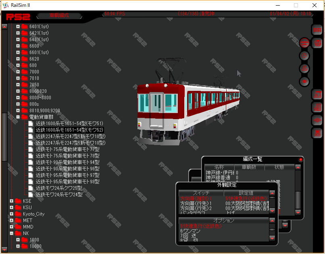325x254 pixels.
Task: Select 近鉄モワ24系モワ24型 item
Action: (59, 195)
